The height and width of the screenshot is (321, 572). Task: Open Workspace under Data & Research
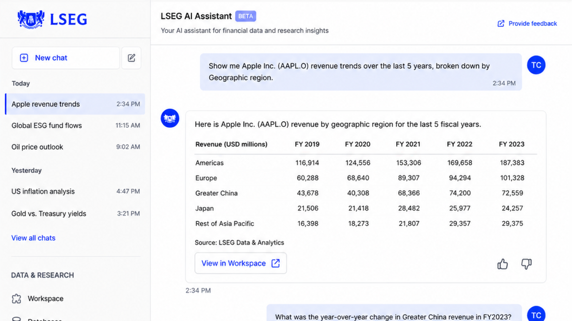tap(38, 299)
